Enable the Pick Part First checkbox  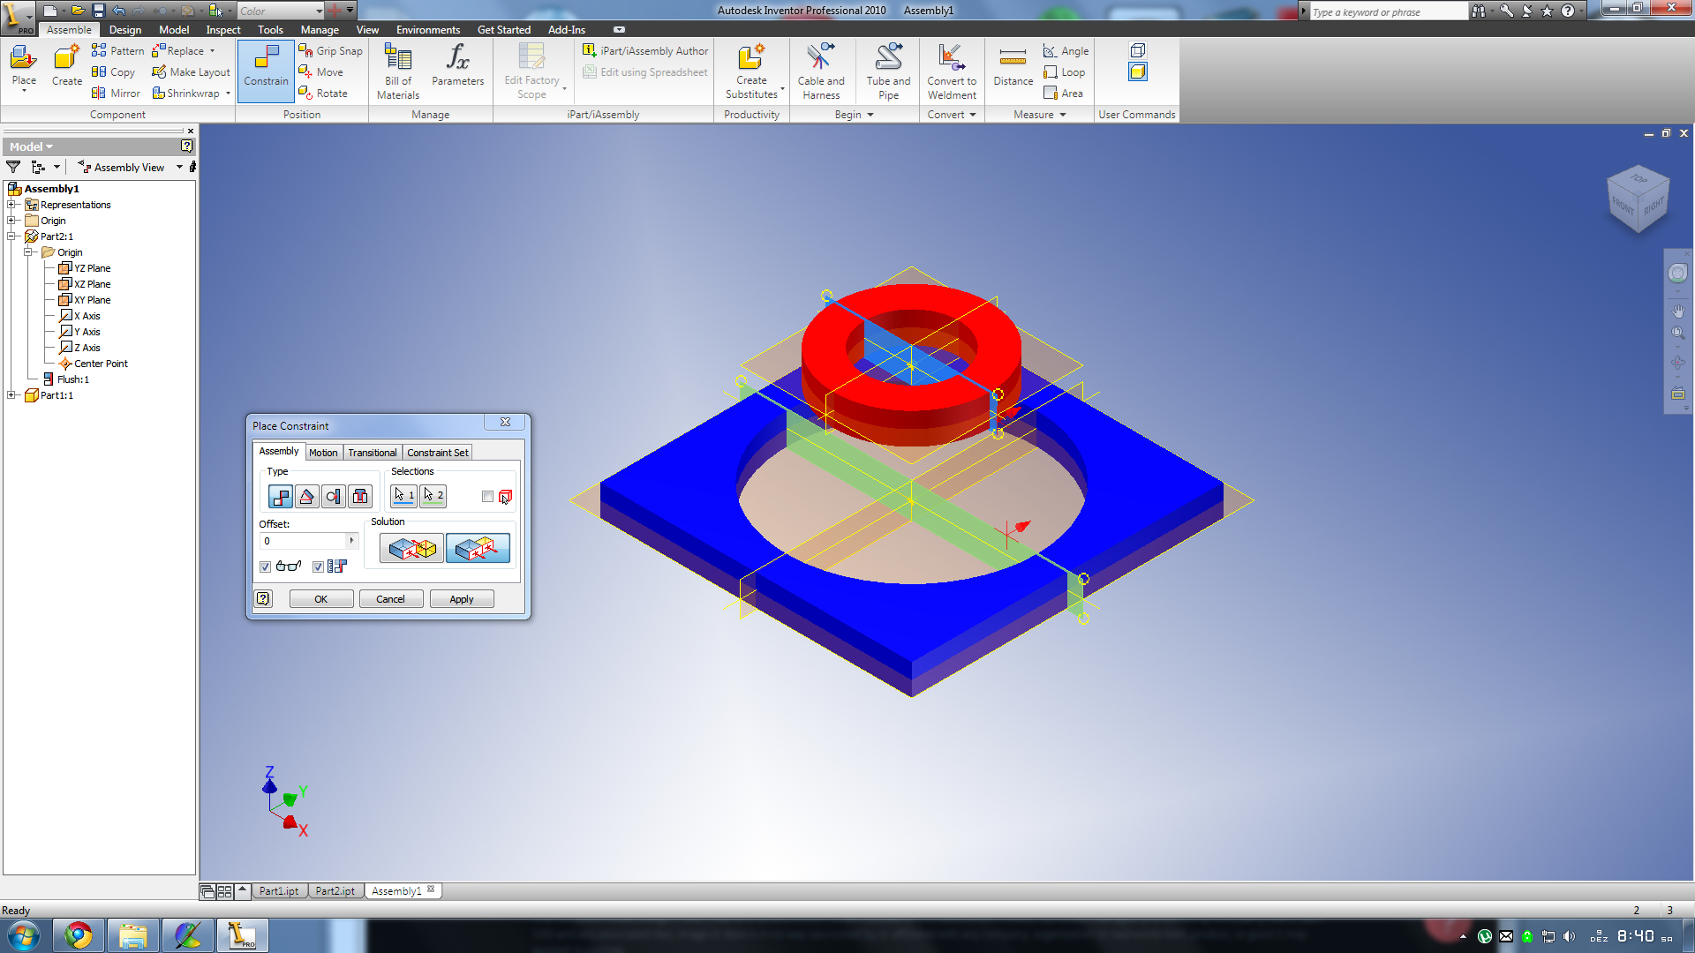[487, 497]
